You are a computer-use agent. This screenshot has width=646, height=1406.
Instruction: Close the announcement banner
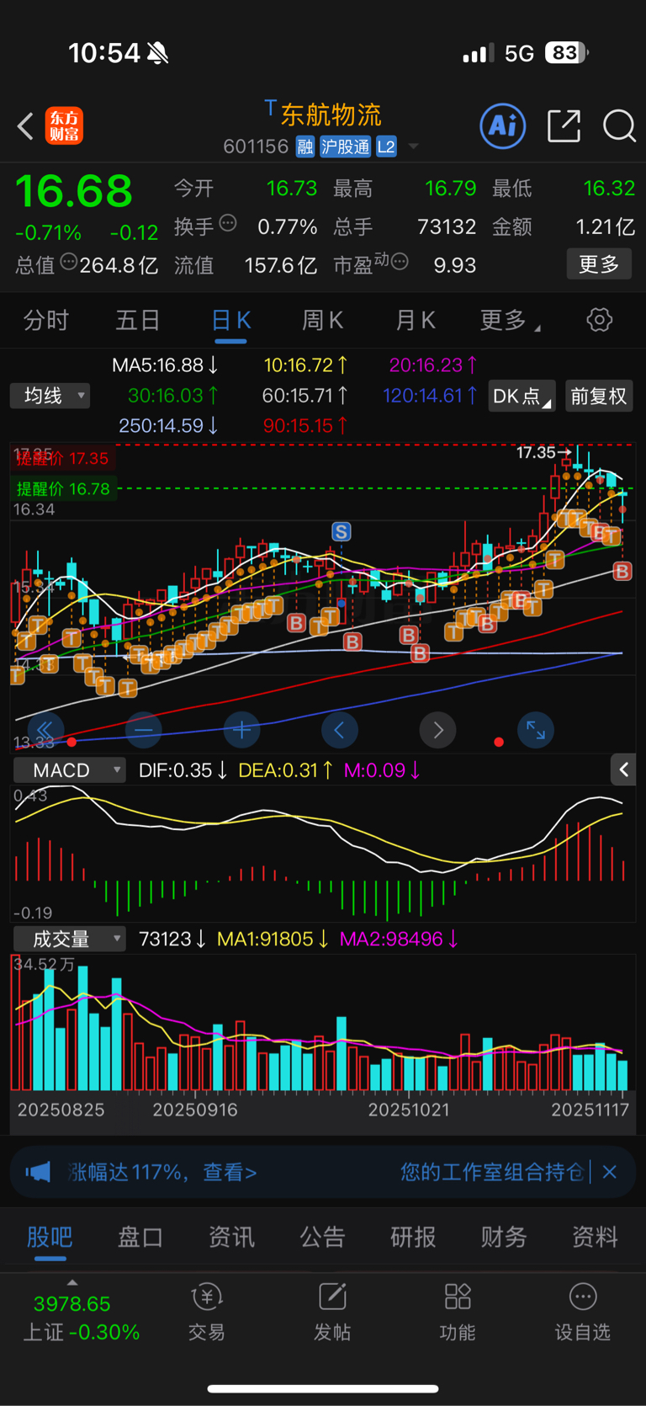click(610, 1172)
